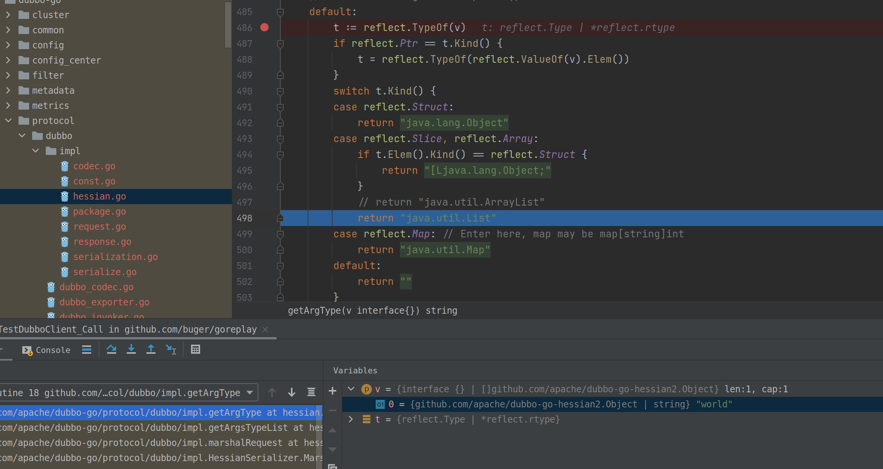Viewport: 883px width, 469px height.
Task: Collapse the protocol folder in the project tree
Action: click(x=8, y=120)
